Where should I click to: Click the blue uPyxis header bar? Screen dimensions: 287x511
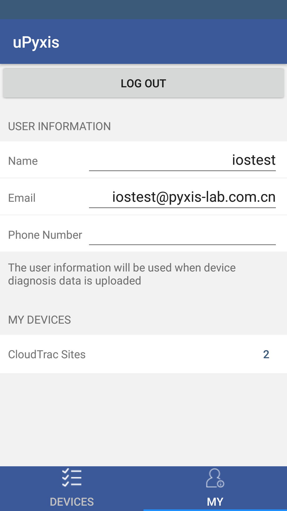(x=173, y=42)
